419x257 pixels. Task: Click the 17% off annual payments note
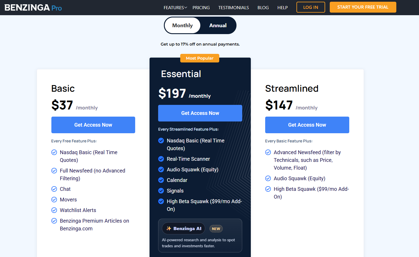[x=200, y=44]
